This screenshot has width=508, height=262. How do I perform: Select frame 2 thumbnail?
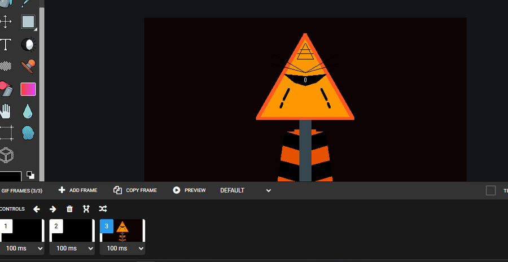point(72,230)
